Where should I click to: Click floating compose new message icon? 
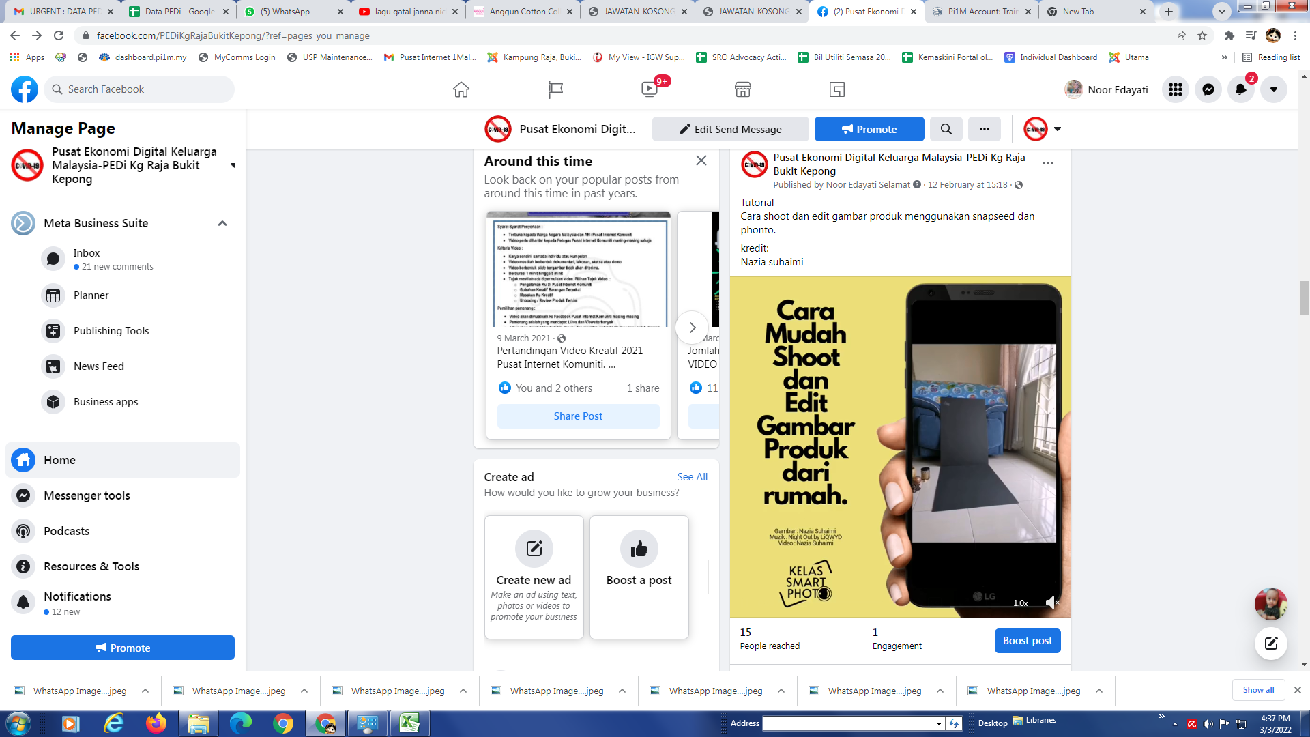click(x=1270, y=643)
